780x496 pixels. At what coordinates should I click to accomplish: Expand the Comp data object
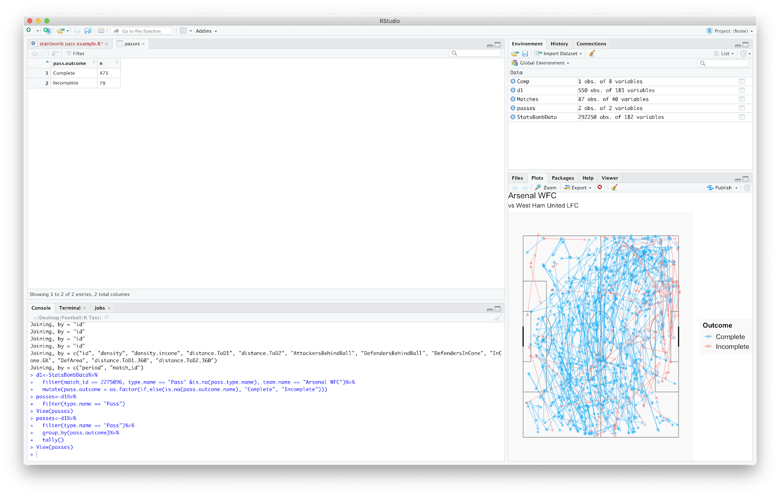click(x=513, y=81)
